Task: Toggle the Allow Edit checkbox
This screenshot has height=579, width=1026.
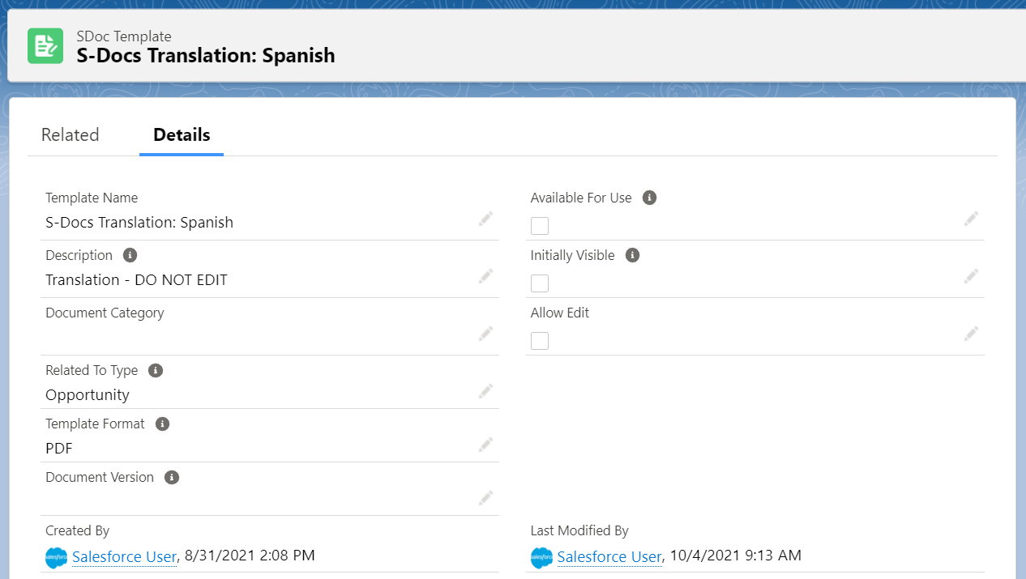Action: tap(540, 341)
